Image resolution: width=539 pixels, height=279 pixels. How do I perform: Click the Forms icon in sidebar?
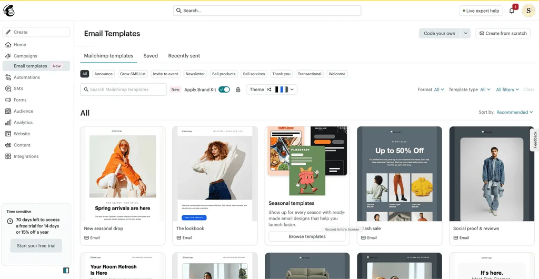click(x=8, y=100)
